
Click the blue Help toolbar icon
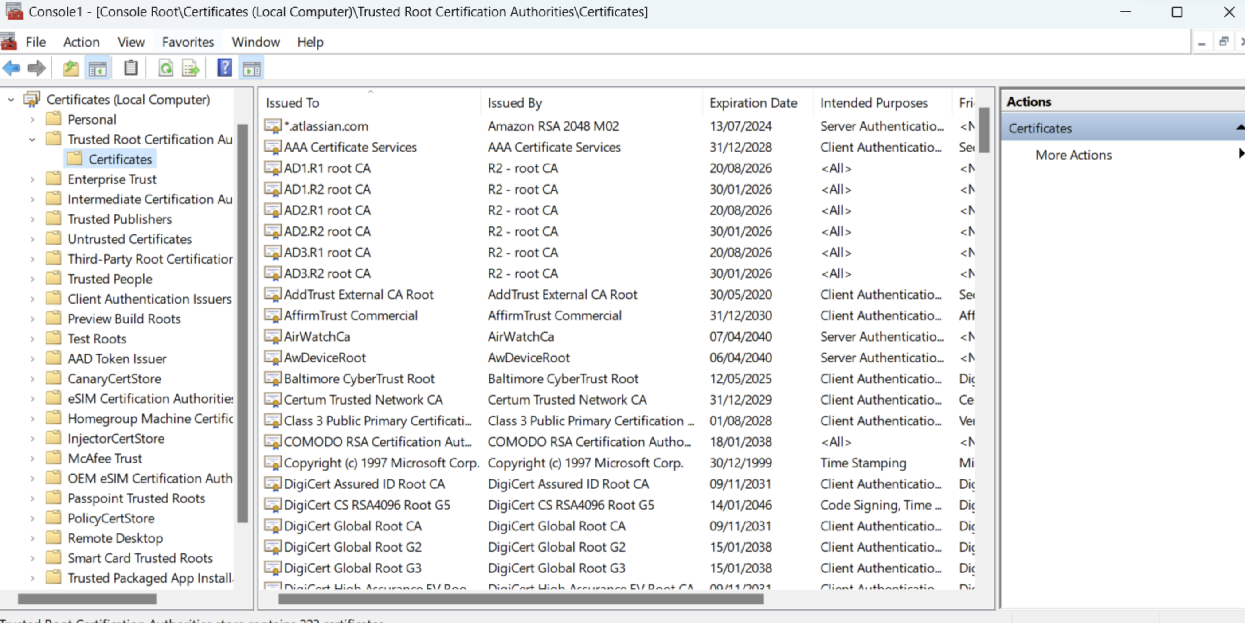pyautogui.click(x=224, y=68)
